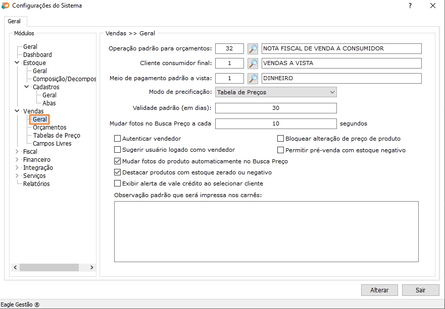Select Financeiro label in tree
Screen dimensions: 445x309
pos(36,160)
